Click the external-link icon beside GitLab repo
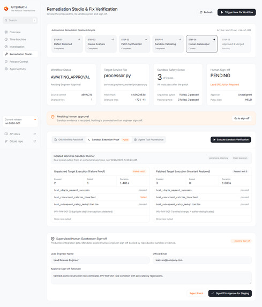The height and width of the screenshot is (307, 262). [x=35, y=141]
